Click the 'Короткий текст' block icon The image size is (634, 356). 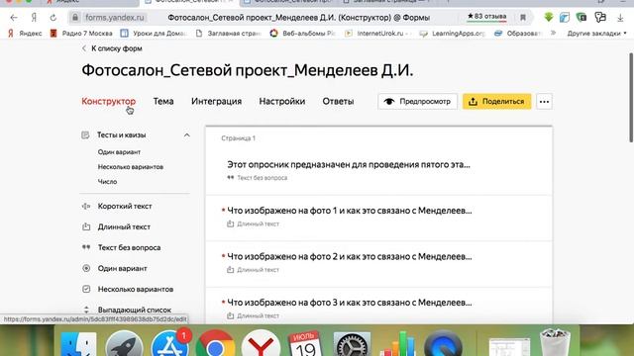86,207
